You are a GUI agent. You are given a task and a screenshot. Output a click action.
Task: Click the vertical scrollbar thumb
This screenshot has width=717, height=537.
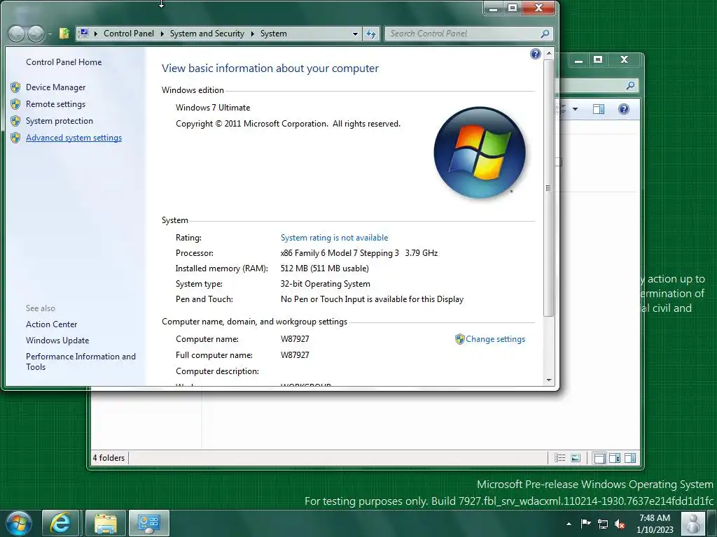pyautogui.click(x=549, y=187)
